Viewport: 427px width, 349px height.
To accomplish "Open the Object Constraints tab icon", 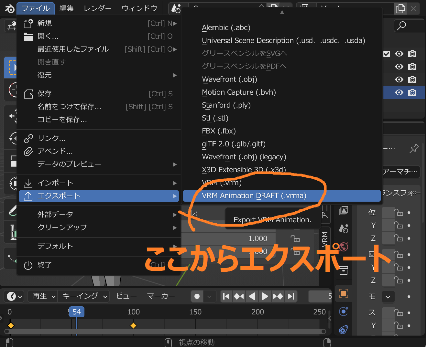I will coord(343,330).
